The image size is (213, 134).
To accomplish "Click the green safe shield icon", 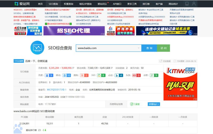I will [x=131, y=104].
